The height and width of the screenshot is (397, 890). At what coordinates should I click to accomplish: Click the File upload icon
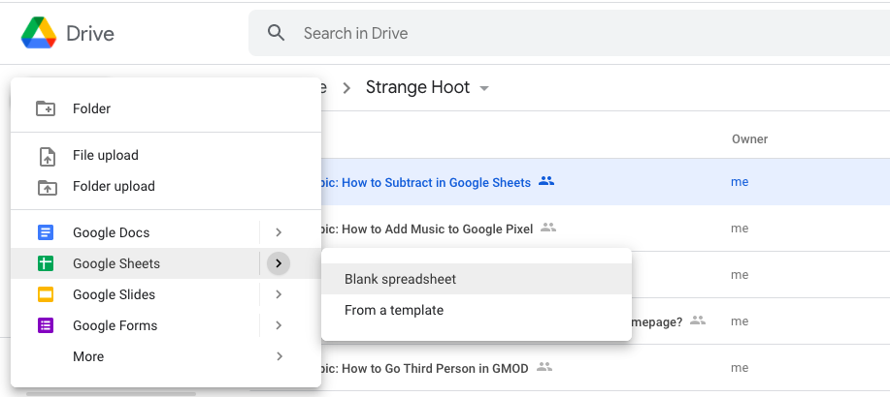[x=46, y=155]
